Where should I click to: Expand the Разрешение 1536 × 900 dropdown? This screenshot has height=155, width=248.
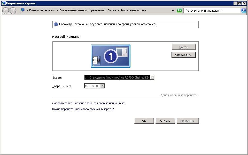95,86
